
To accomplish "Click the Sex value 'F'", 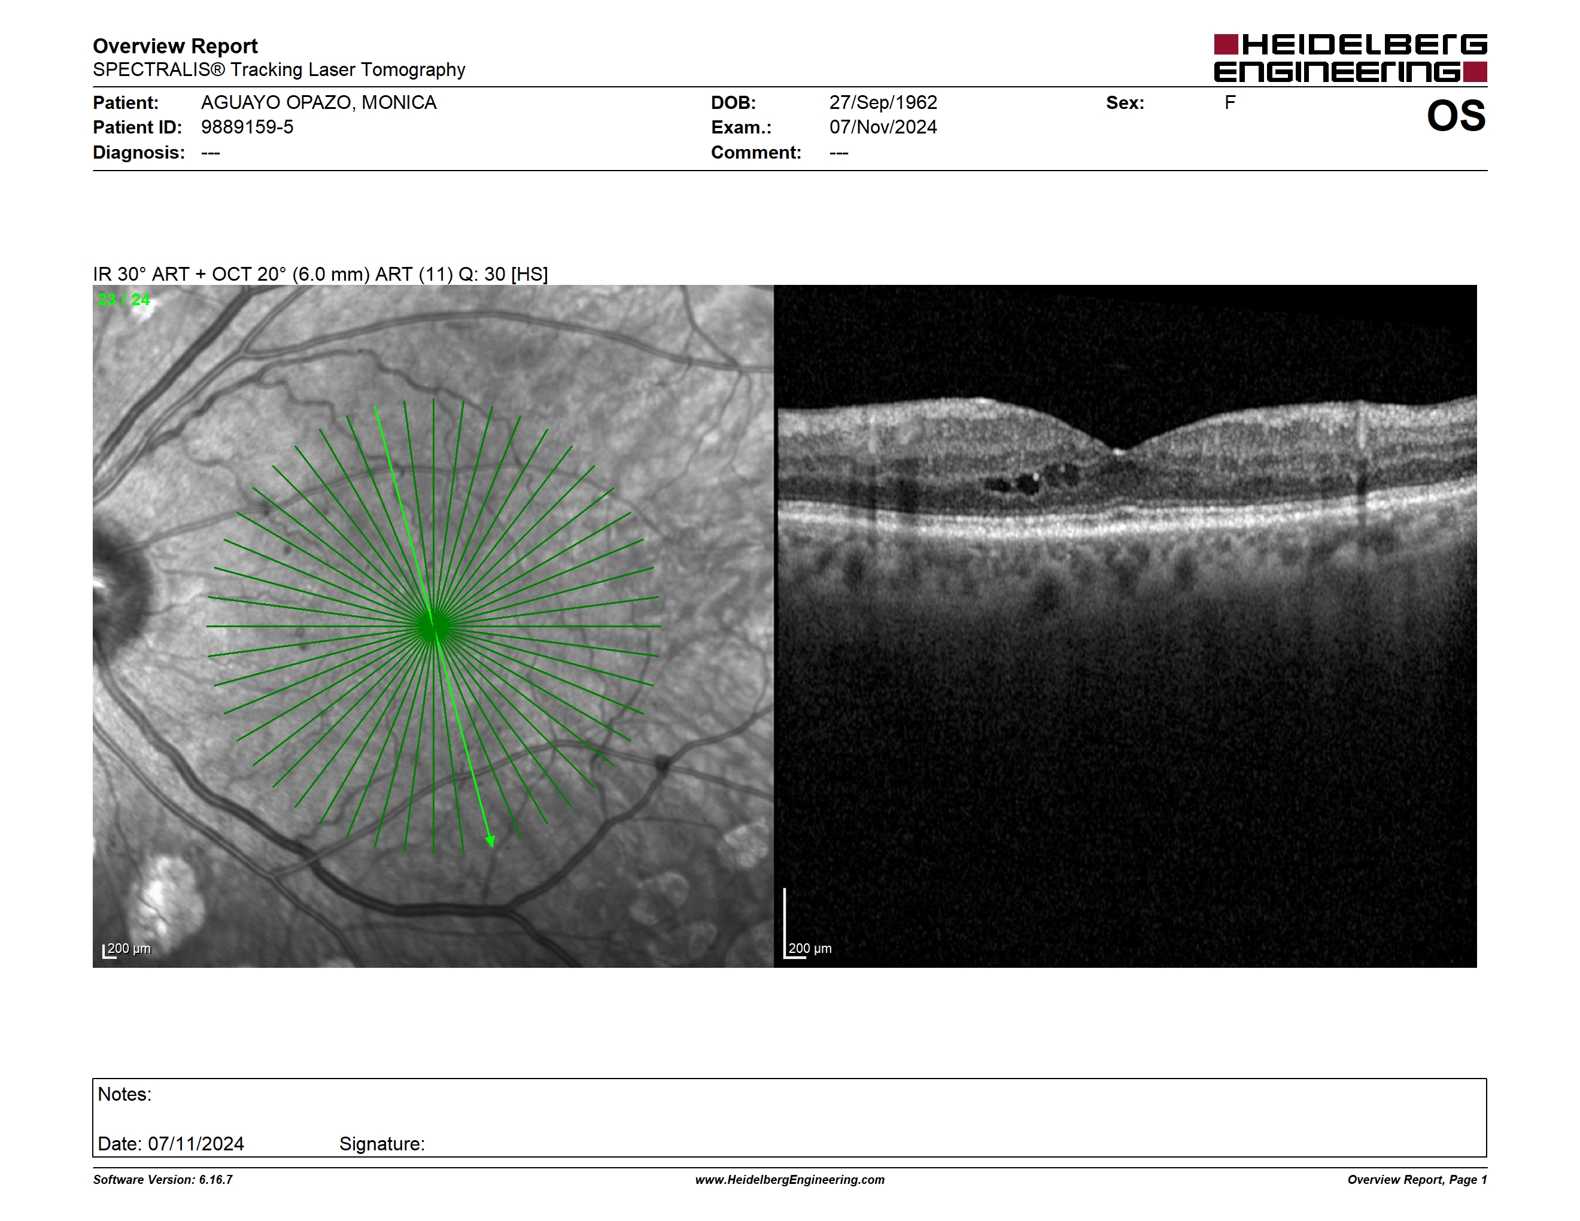I will 1230,103.
